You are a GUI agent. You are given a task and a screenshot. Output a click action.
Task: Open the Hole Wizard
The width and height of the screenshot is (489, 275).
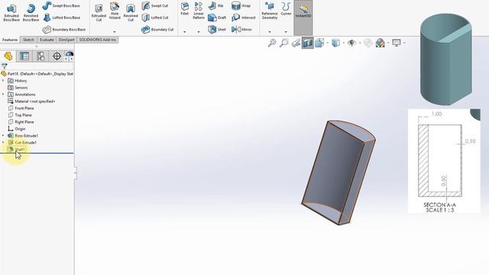[x=115, y=11]
